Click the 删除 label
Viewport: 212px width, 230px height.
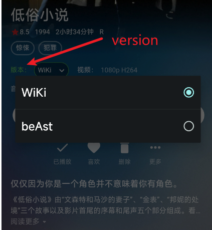125,162
